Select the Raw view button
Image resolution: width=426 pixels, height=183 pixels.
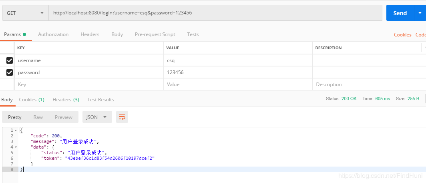tap(38, 117)
